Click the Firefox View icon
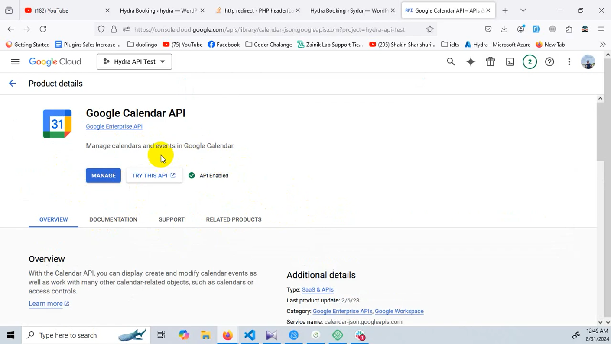Image resolution: width=611 pixels, height=344 pixels. click(9, 10)
